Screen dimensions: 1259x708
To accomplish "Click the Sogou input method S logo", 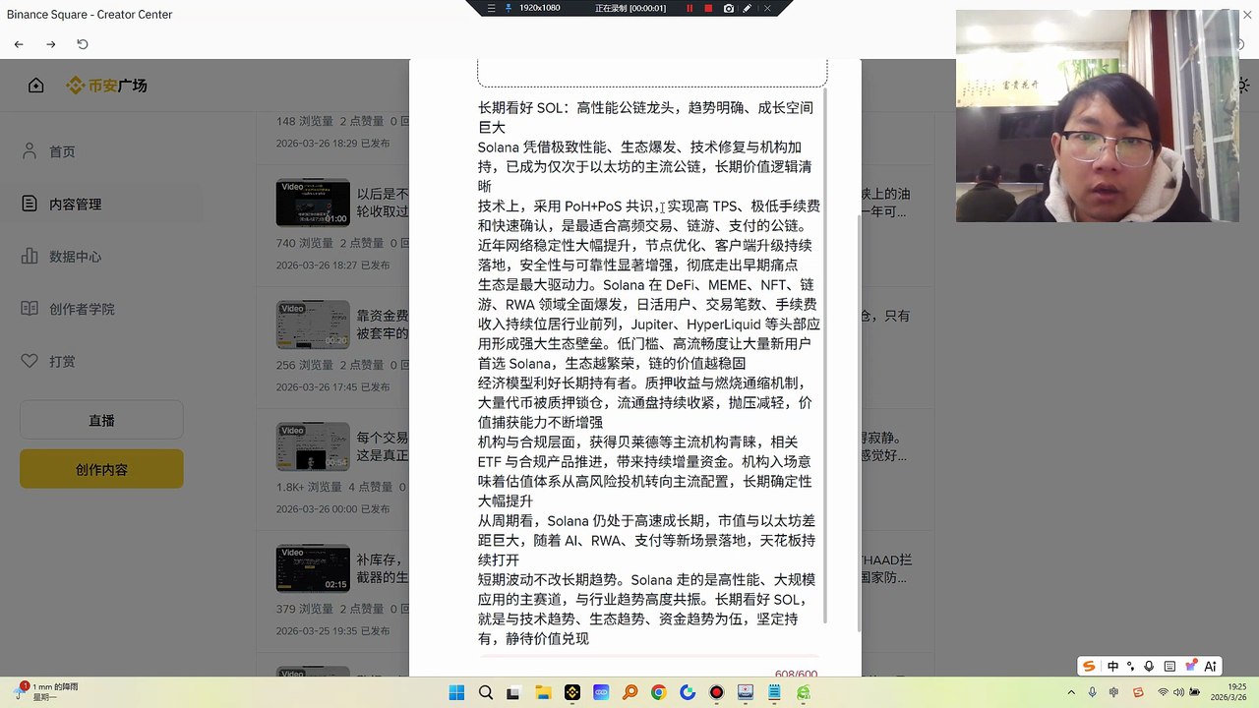I will point(1089,666).
